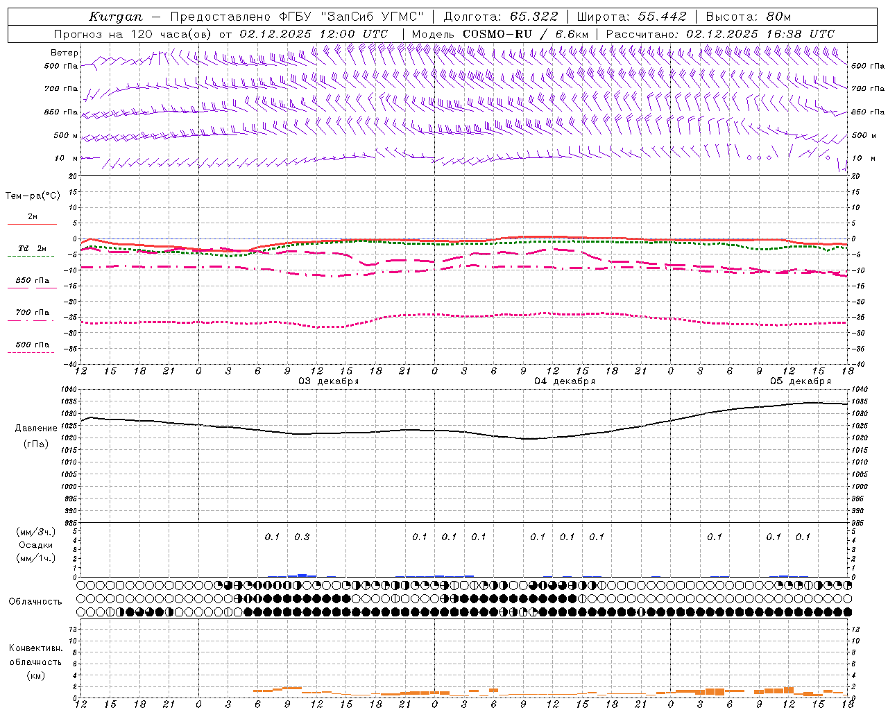Viewport: 888px width, 710px height.
Task: Click the station name "Kurgan" in header
Action: 116,17
